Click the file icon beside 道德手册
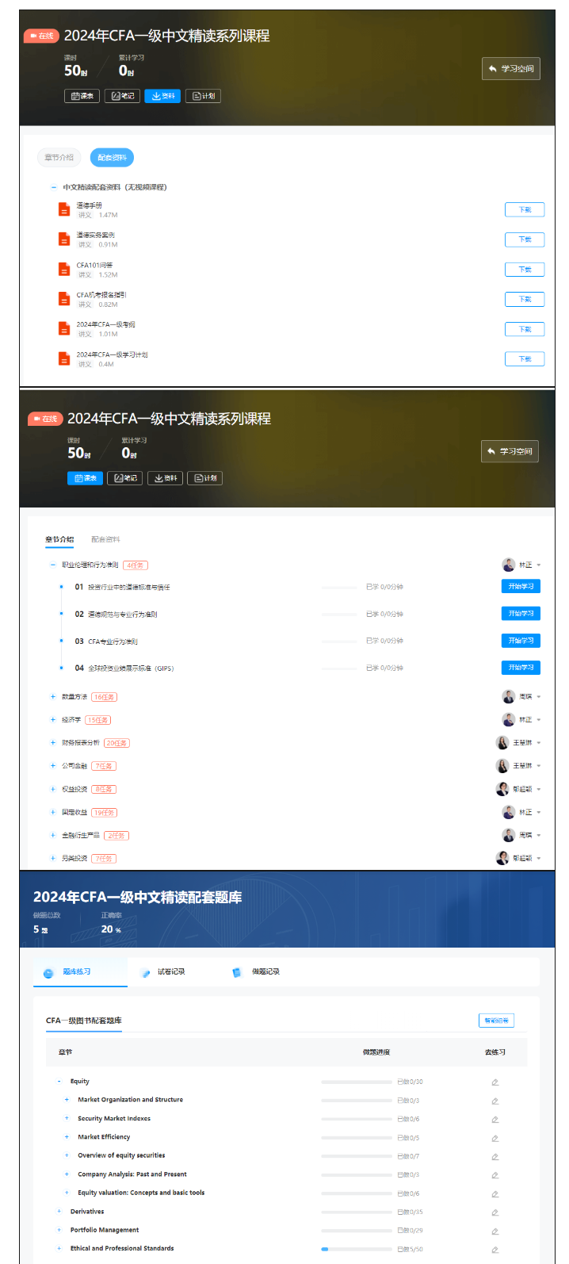 [x=64, y=209]
